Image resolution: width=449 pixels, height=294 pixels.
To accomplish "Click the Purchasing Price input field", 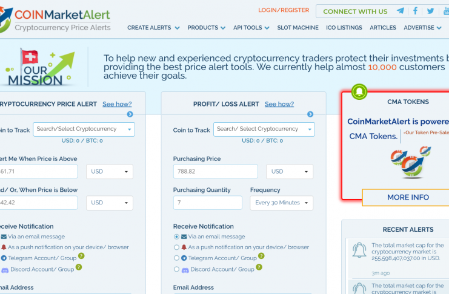I will (x=215, y=172).
